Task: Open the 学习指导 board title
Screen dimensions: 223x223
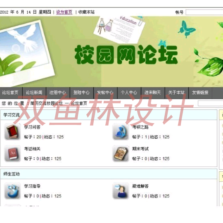Action: (x=32, y=186)
